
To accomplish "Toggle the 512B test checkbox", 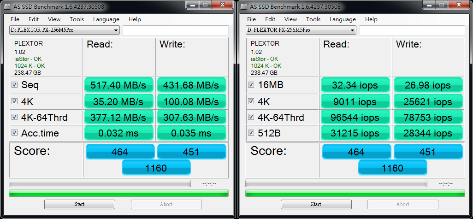I will click(x=251, y=132).
